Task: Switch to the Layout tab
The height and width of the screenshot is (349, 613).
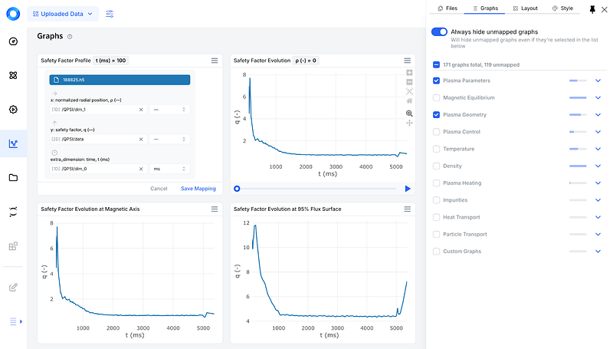Action: pyautogui.click(x=526, y=8)
